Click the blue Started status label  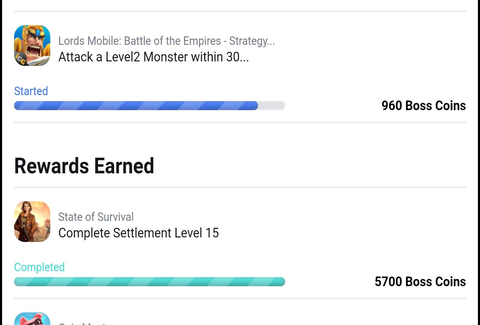[x=31, y=91]
